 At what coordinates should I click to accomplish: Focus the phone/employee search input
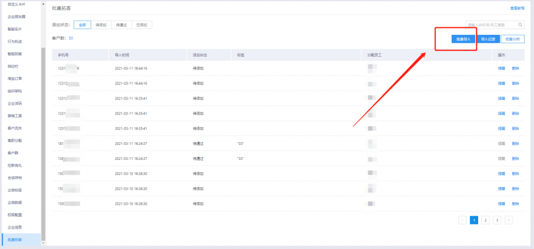[x=494, y=24]
